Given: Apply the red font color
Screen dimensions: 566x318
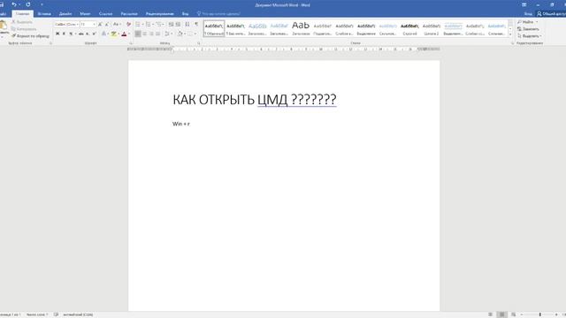Looking at the screenshot, I should [124, 34].
